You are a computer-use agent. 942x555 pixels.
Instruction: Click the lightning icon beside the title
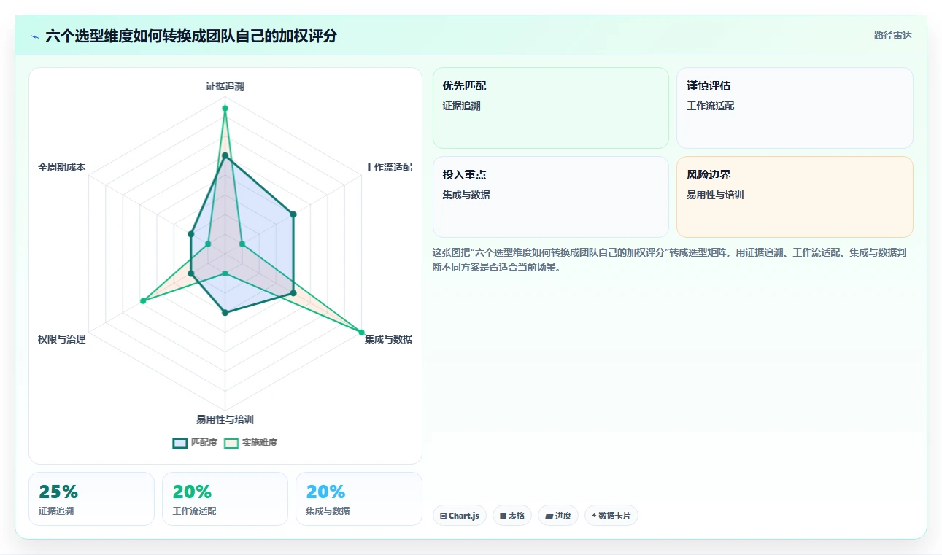(34, 36)
